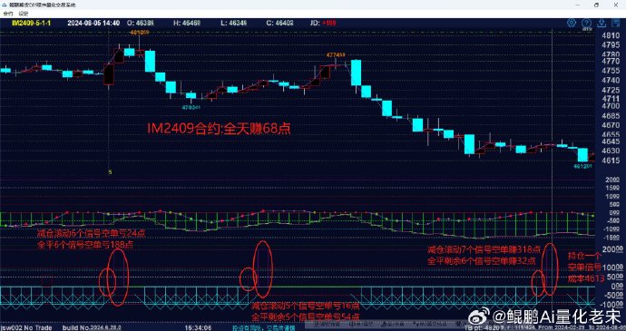Image resolution: width=626 pixels, height=331 pixels.
Task: Click the 4615 price axis label
Action: pyautogui.click(x=610, y=160)
